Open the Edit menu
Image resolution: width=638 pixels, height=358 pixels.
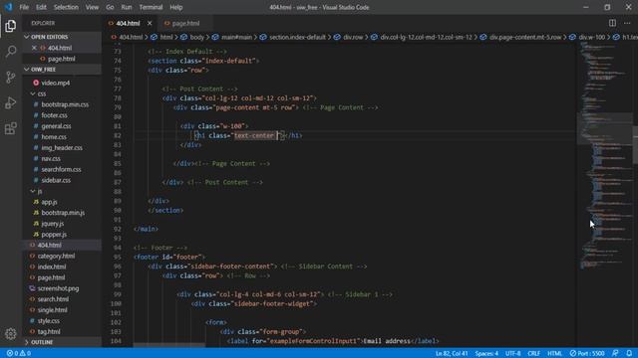(x=41, y=7)
